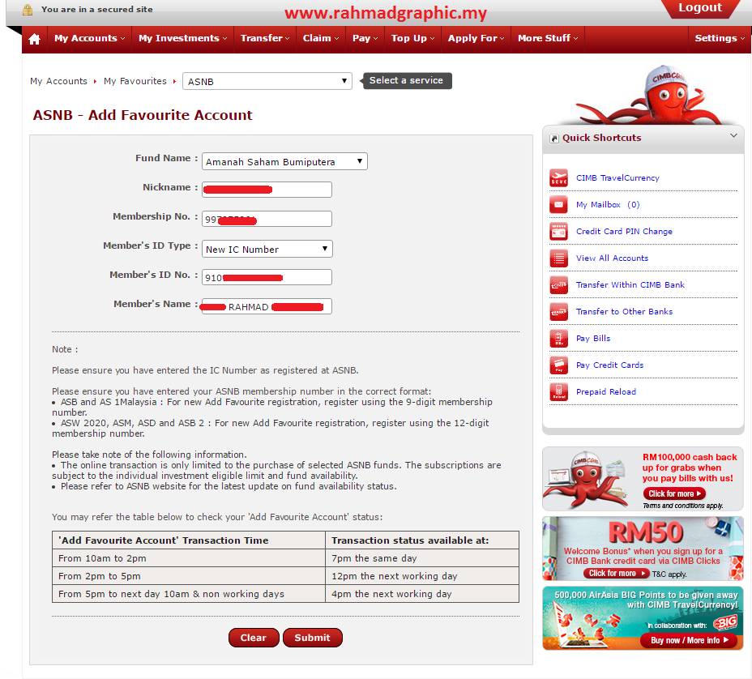Select the Credit Card PIN Change icon
The width and height of the screenshot is (752, 679).
tap(558, 232)
